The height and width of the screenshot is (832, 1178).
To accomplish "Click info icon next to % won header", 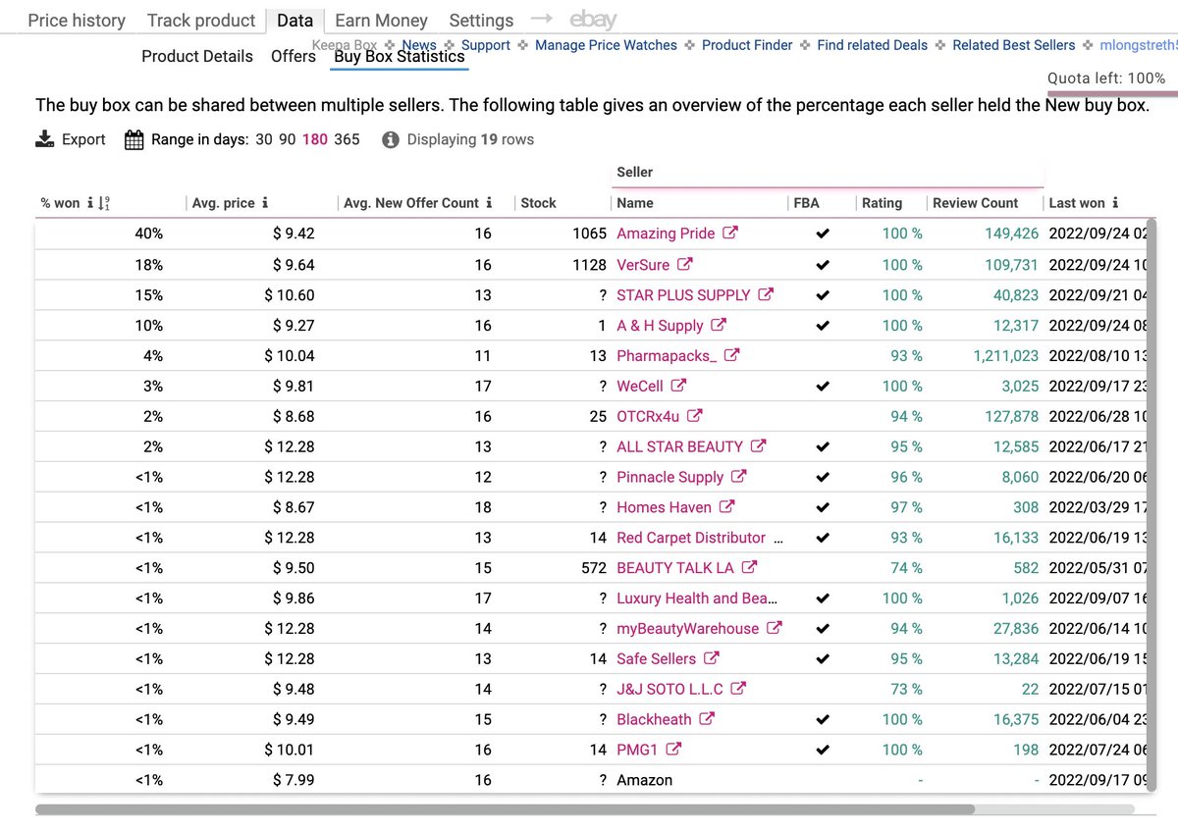I will (90, 203).
